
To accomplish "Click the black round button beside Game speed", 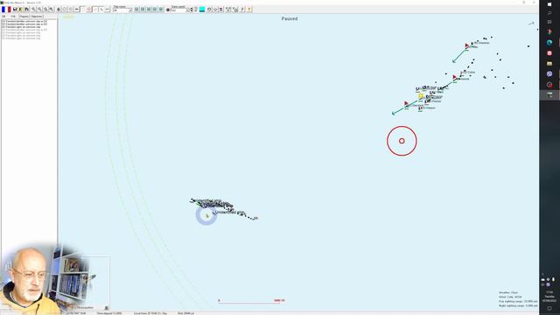I will tap(168, 10).
